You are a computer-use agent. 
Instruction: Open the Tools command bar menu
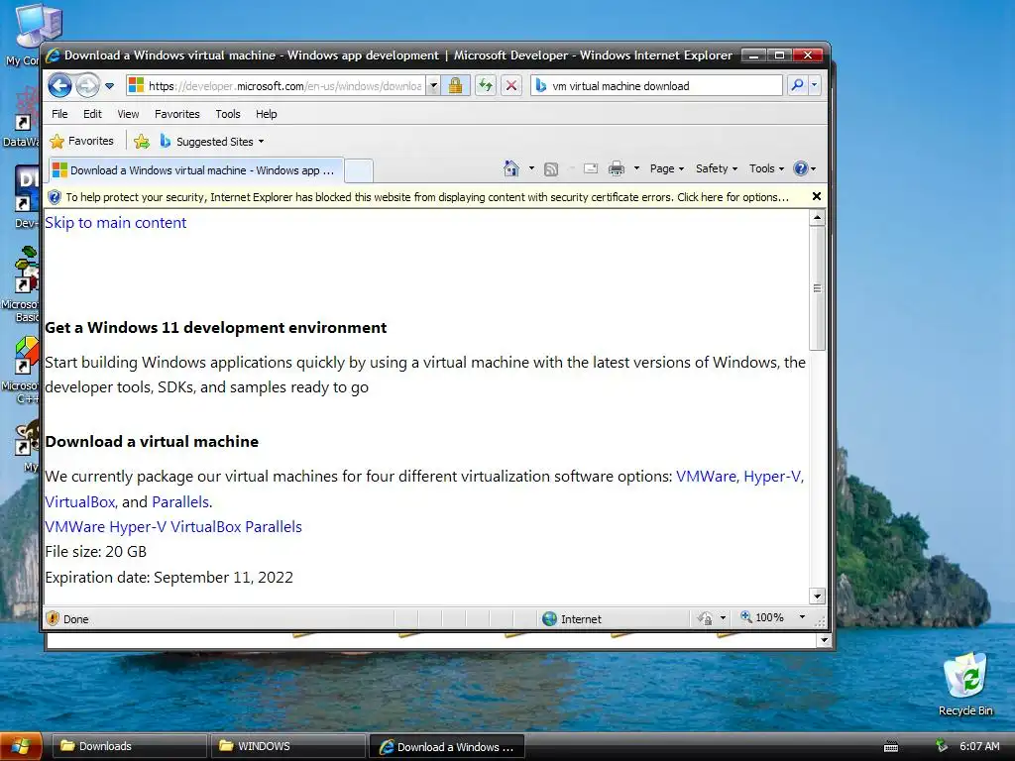[x=766, y=168]
